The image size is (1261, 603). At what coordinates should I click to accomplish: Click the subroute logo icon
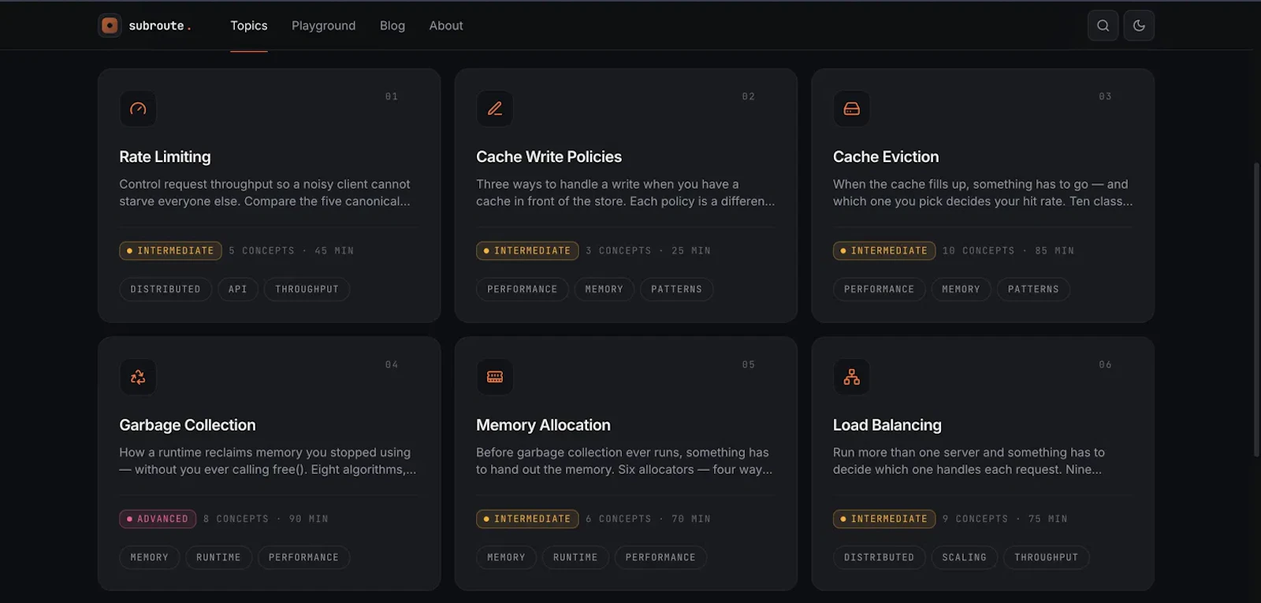110,25
